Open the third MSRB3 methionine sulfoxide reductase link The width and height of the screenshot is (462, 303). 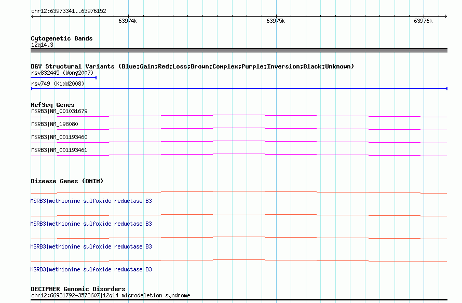(91, 246)
